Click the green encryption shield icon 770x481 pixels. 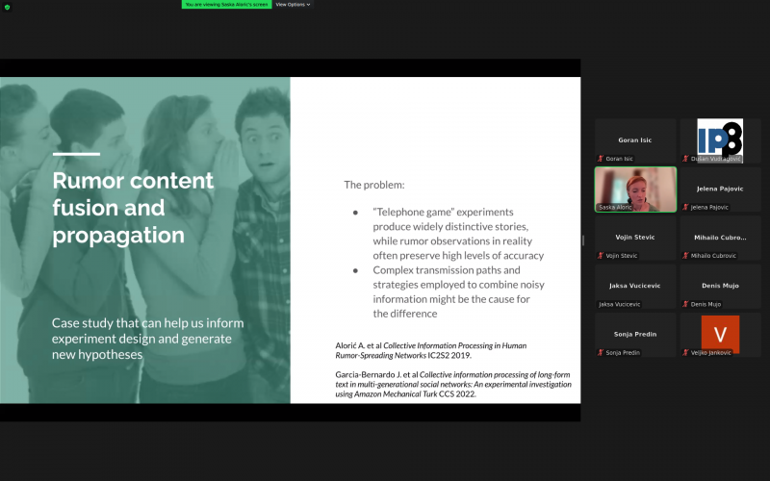pyautogui.click(x=8, y=6)
